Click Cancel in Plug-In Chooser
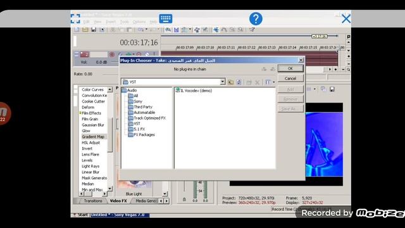The width and height of the screenshot is (405, 228). coord(290,79)
